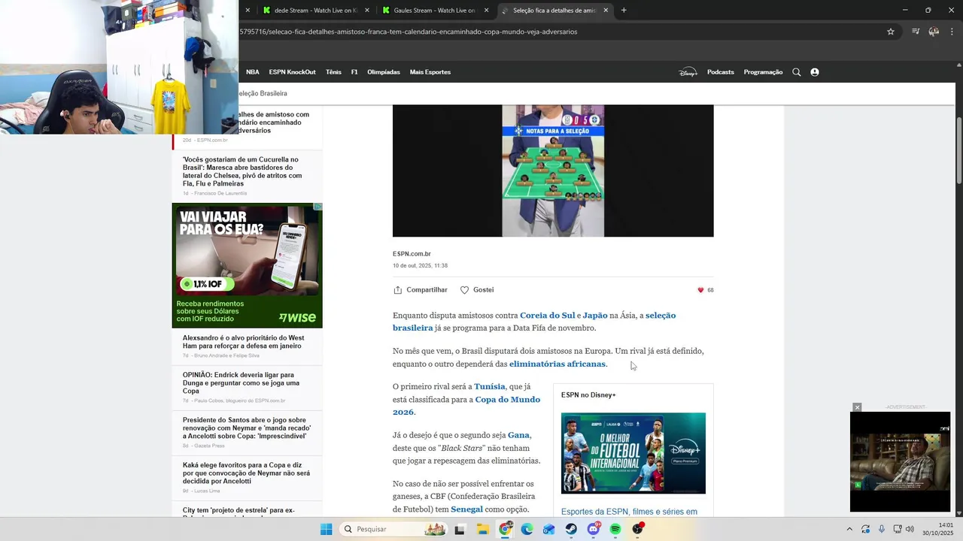963x541 pixels.
Task: Open OBS Studio from the taskbar
Action: pos(638,529)
